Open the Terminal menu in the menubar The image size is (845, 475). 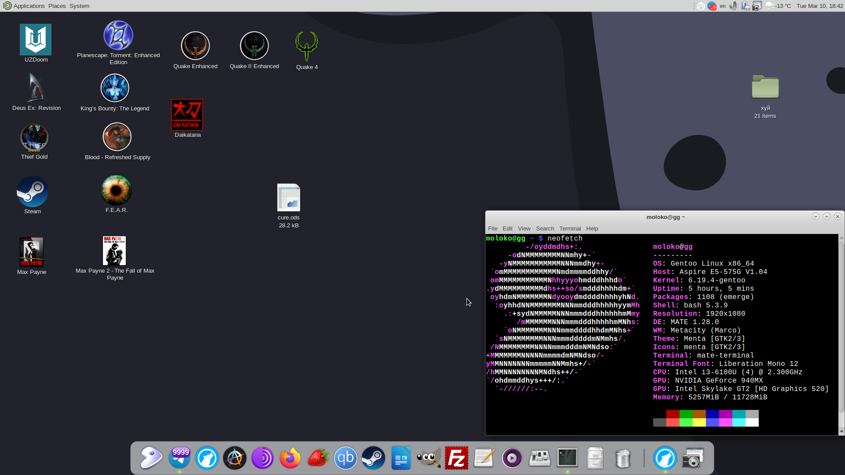(x=570, y=229)
